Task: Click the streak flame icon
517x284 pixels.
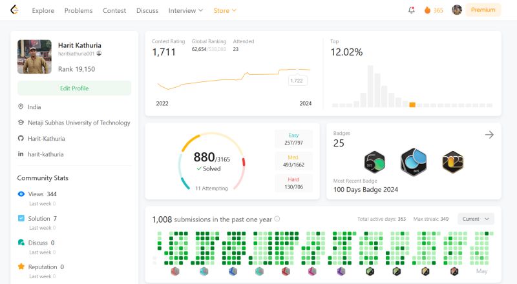Action: (x=427, y=10)
